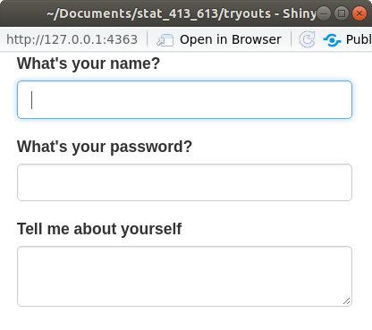
Task: Focus the "What's your name?" text box
Action: pos(184,99)
